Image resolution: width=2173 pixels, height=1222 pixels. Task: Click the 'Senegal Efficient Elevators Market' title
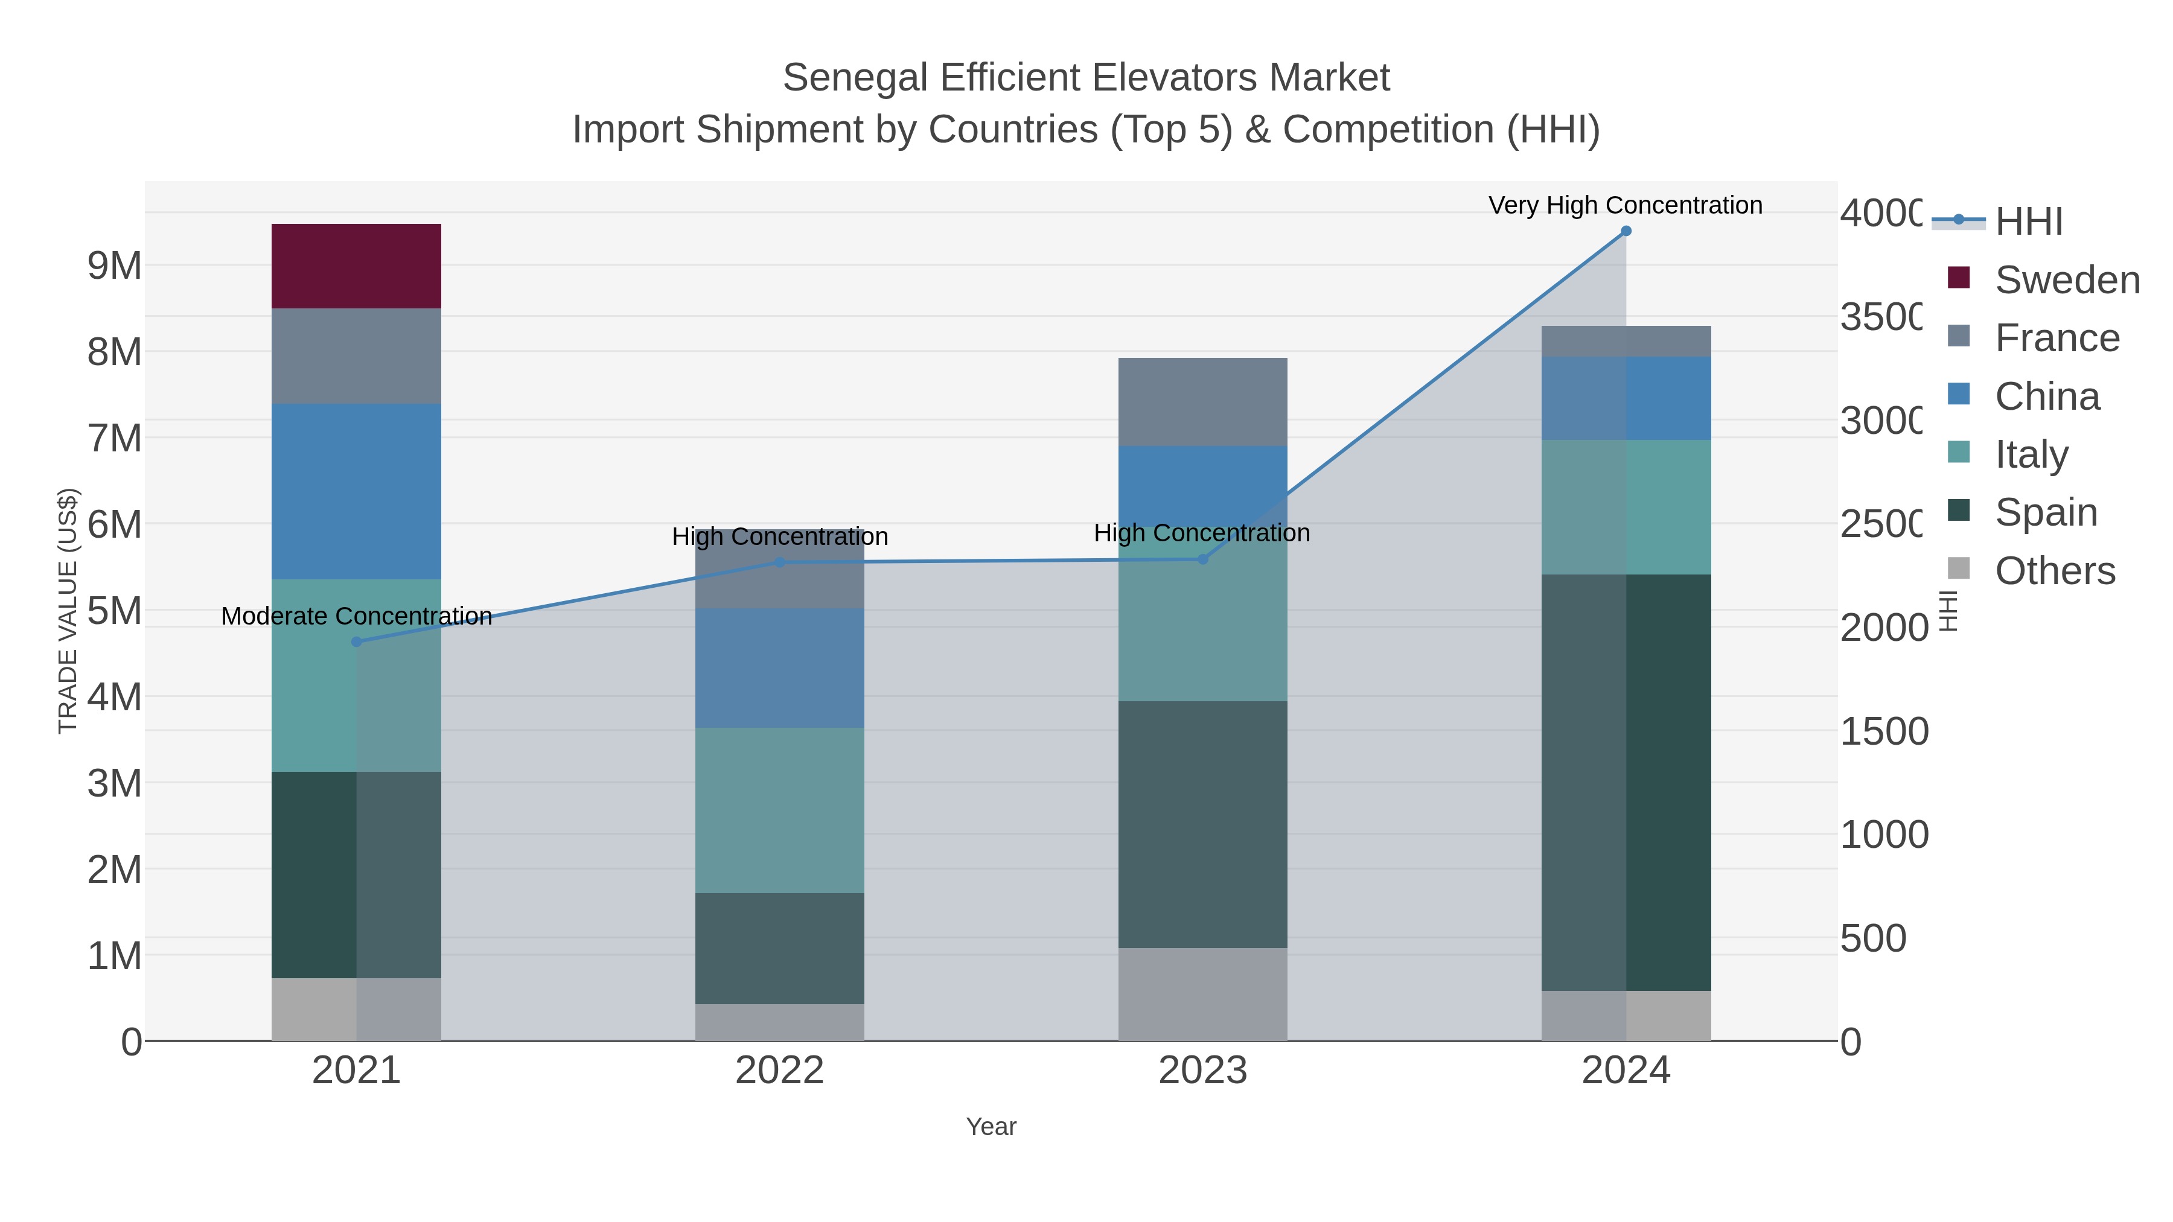pyautogui.click(x=1086, y=78)
